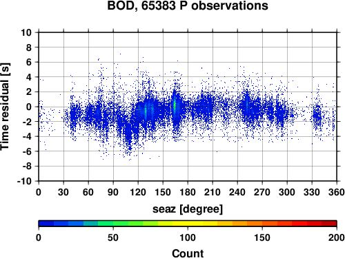
Task: Click the y-axis tick label -6
Action: coord(27,151)
